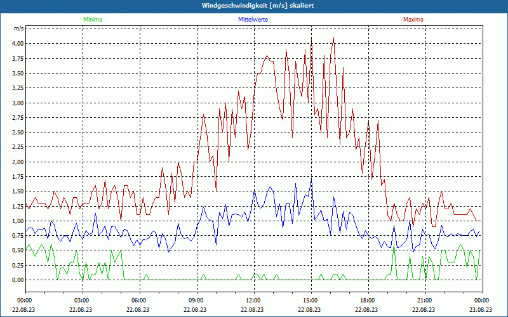Click the 09:00 time axis label
Screen dimensions: 508x317
[197, 301]
